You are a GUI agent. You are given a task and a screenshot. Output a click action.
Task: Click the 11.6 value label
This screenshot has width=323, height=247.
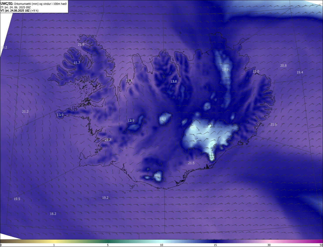click(157, 176)
